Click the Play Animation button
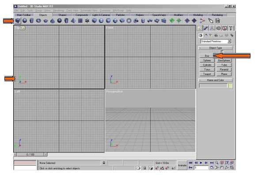This screenshot has width=258, height=175. [x=201, y=163]
